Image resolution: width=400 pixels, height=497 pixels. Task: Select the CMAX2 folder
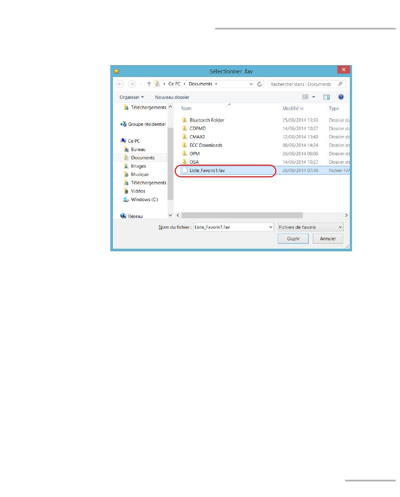pos(197,137)
